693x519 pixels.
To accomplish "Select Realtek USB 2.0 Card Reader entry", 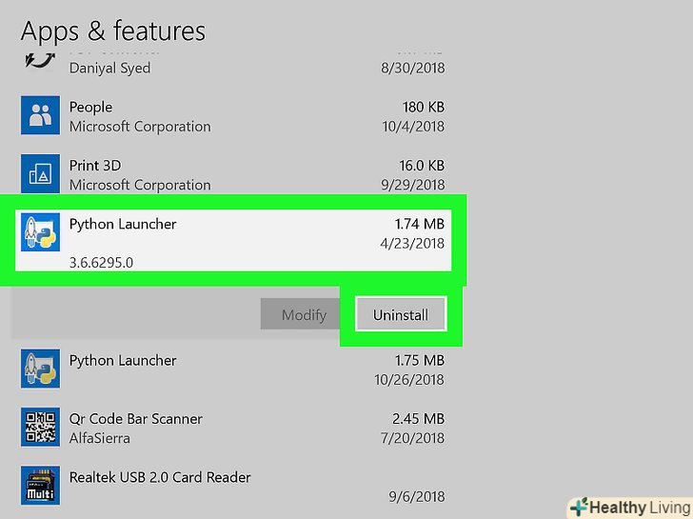I will pyautogui.click(x=233, y=486).
